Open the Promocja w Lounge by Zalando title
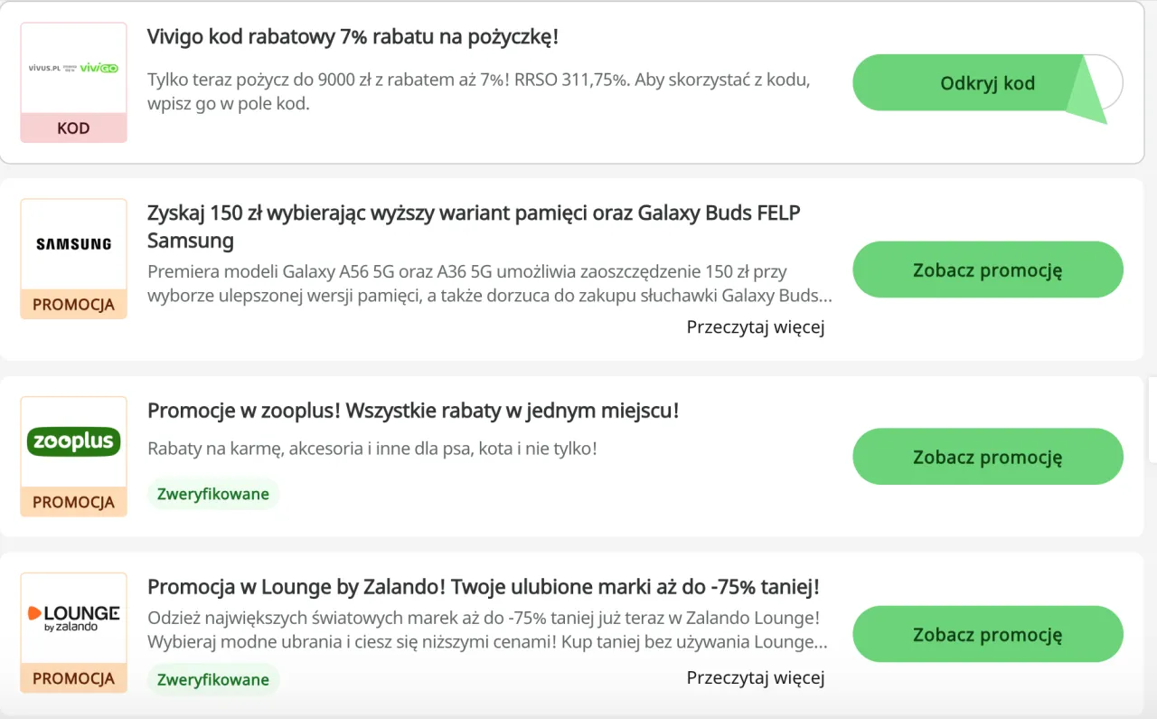Image resolution: width=1157 pixels, height=719 pixels. (x=484, y=586)
